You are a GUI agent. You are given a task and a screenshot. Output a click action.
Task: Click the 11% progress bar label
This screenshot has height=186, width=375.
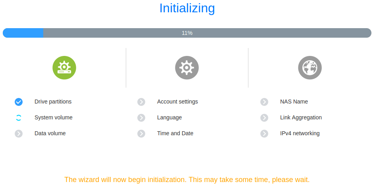(x=187, y=33)
